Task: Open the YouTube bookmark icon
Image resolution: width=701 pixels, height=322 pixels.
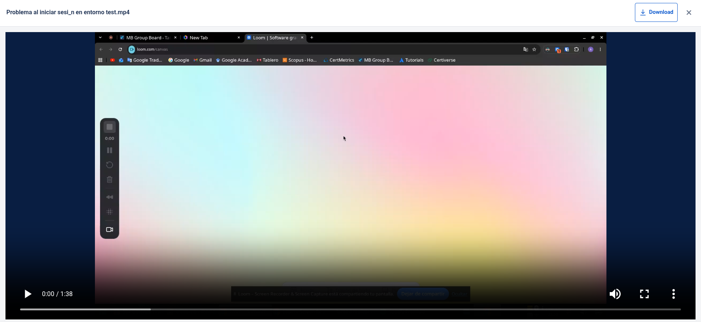Action: pos(112,60)
